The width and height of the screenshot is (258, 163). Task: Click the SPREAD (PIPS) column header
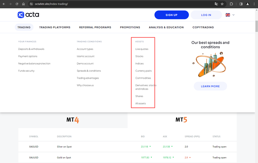(192, 136)
